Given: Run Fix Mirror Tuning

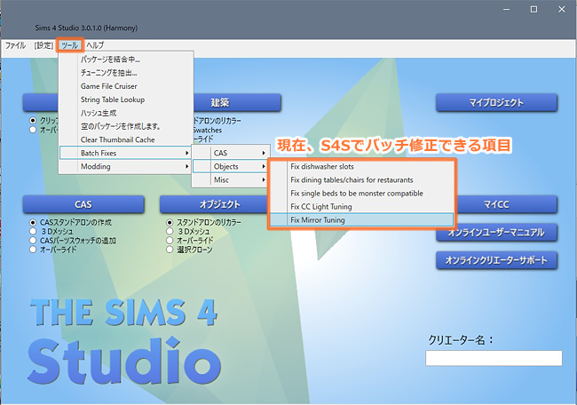Looking at the screenshot, I should (x=361, y=219).
